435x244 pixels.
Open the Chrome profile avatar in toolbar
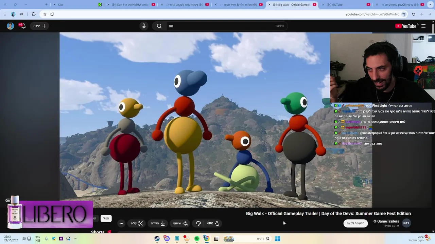coord(13,14)
